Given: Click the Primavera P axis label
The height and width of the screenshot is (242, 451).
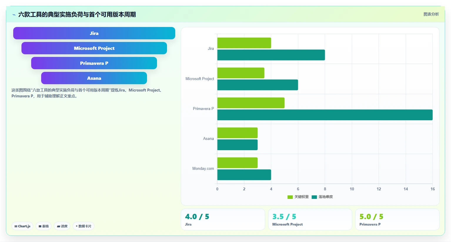Looking at the screenshot, I should [x=203, y=109].
